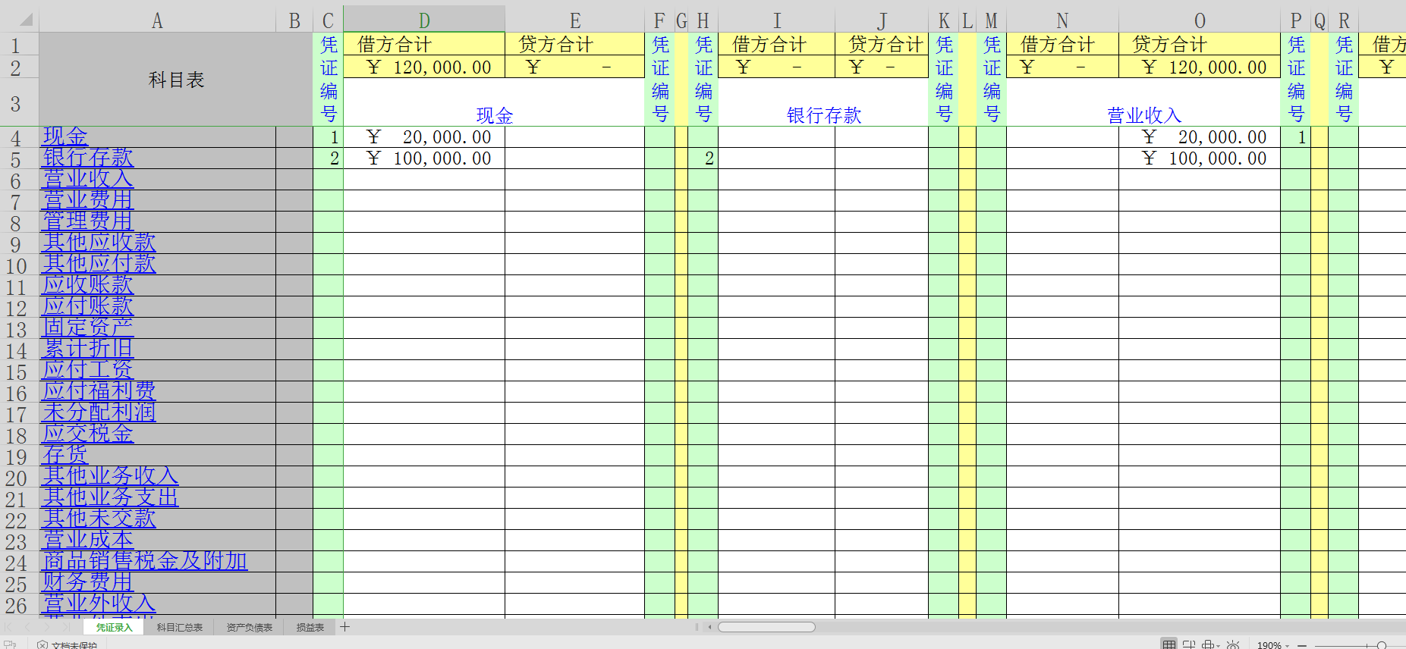The height and width of the screenshot is (649, 1406).
Task: Open the 应交税金 account link
Action: tap(88, 434)
